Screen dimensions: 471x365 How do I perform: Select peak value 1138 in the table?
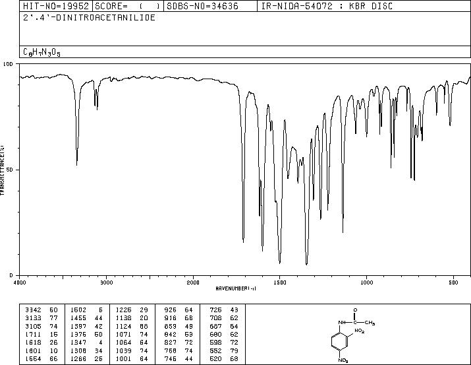123,318
